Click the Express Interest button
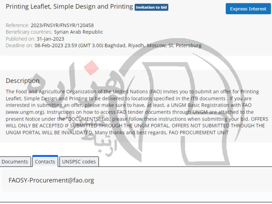The height and width of the screenshot is (204, 272). (248, 9)
